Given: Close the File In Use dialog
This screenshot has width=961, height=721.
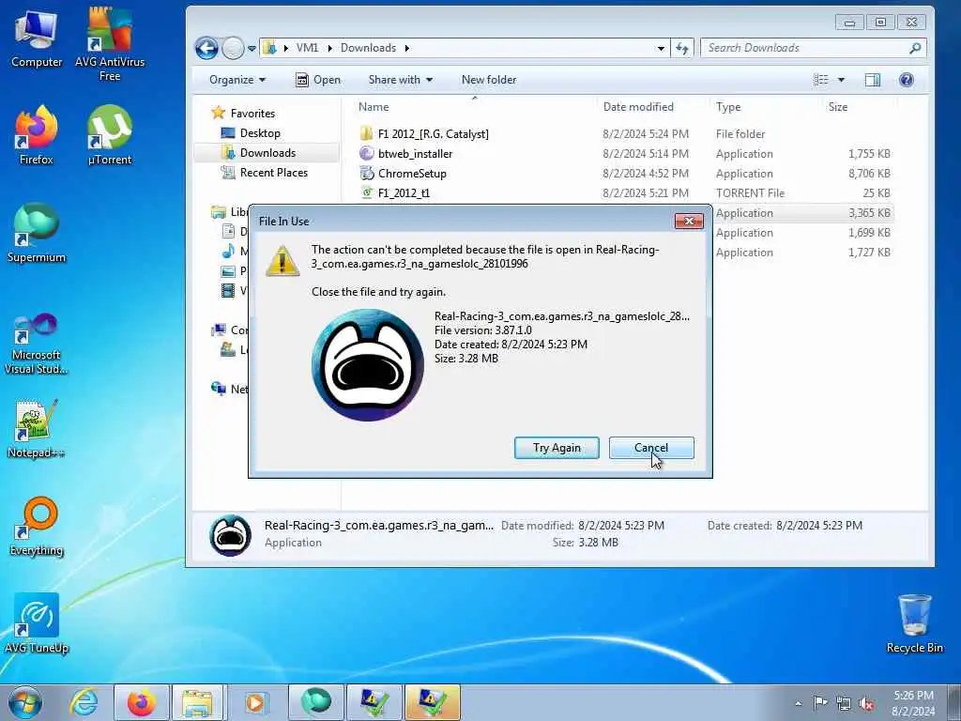Looking at the screenshot, I should [689, 221].
